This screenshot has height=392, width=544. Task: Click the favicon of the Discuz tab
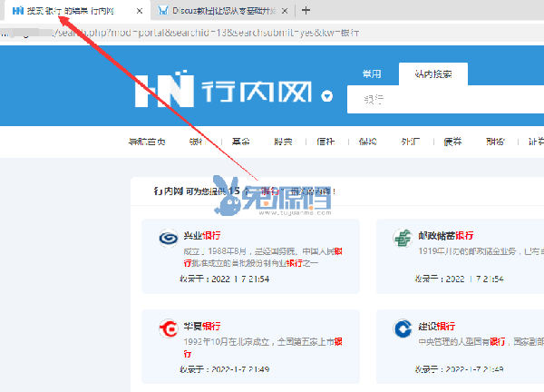click(x=163, y=11)
